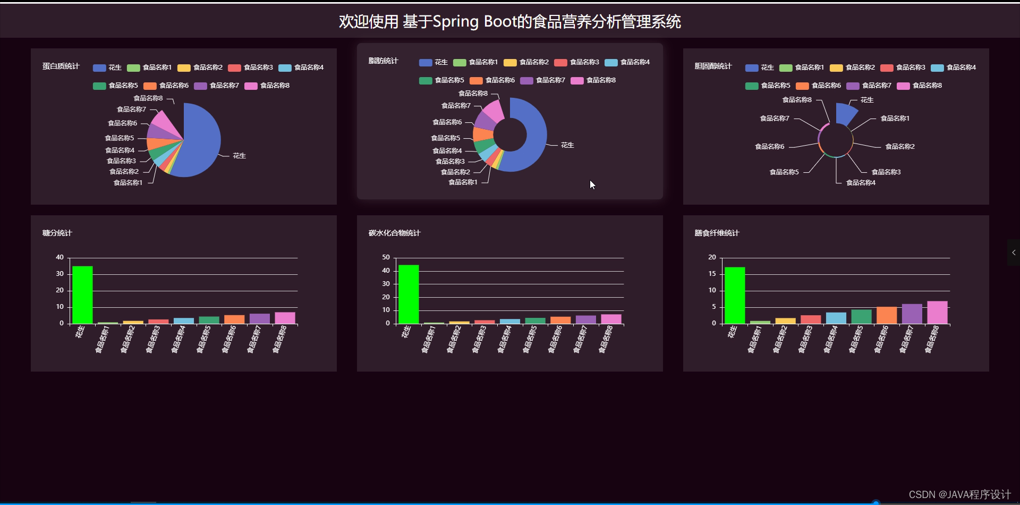1020x505 pixels.
Task: Click the 膳食纤维统计 chart title
Action: [x=717, y=233]
